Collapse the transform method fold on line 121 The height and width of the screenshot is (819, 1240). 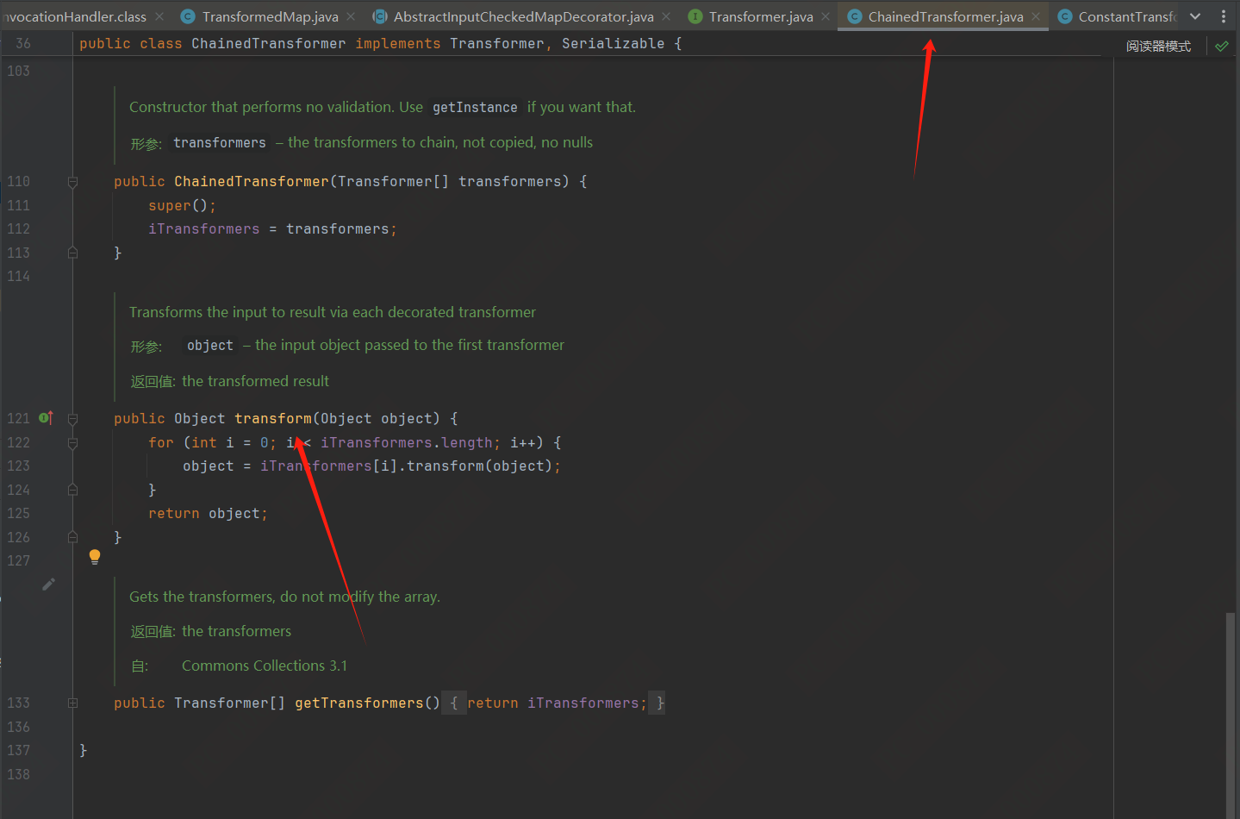(72, 419)
